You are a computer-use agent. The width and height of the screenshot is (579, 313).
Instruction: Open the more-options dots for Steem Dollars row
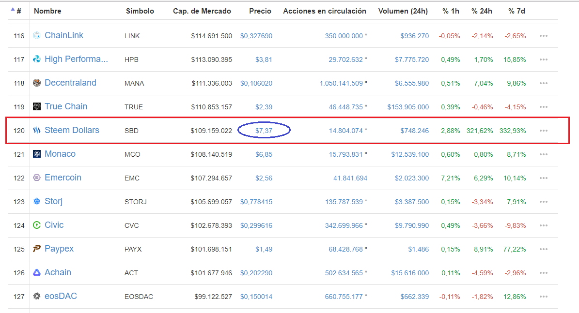tap(544, 131)
